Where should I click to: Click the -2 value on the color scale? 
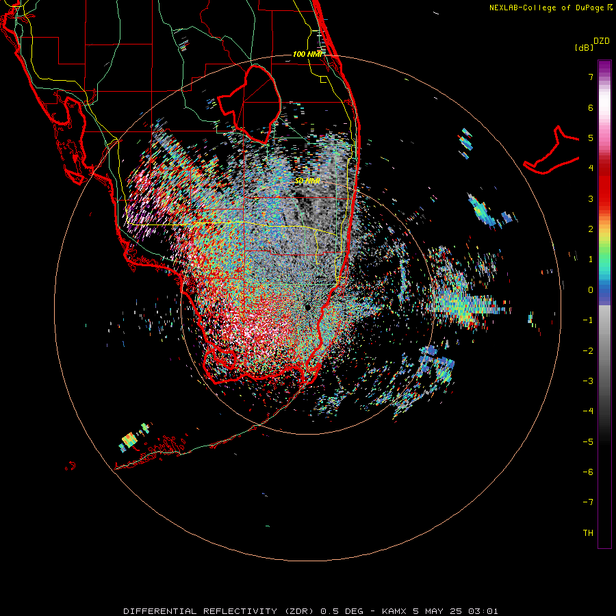point(588,350)
